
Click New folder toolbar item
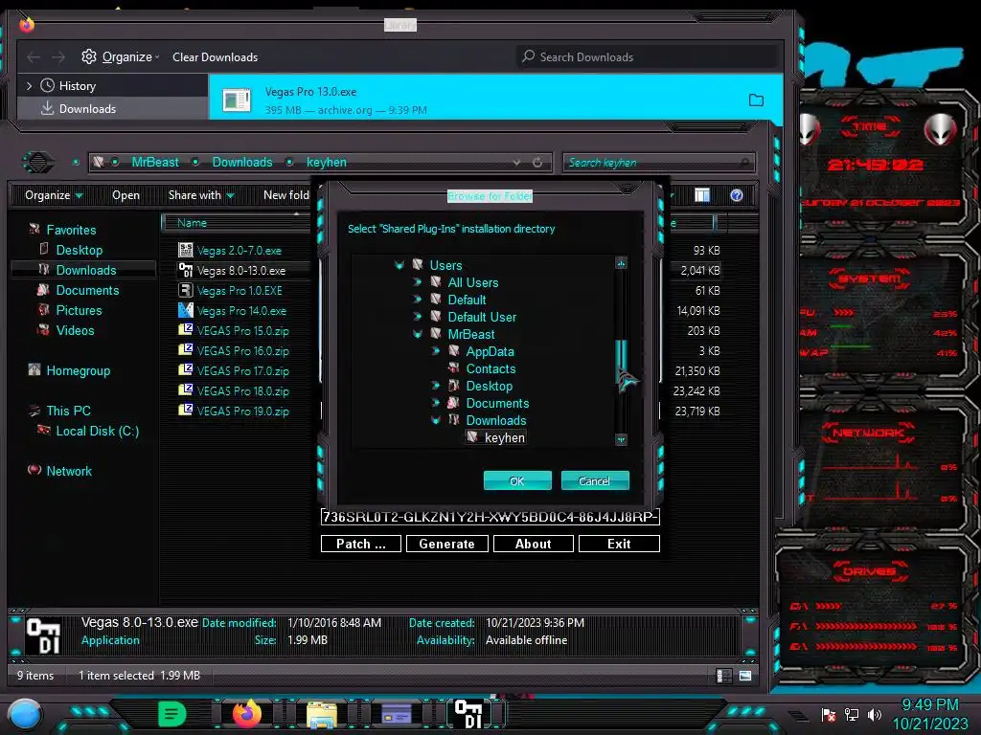(285, 195)
